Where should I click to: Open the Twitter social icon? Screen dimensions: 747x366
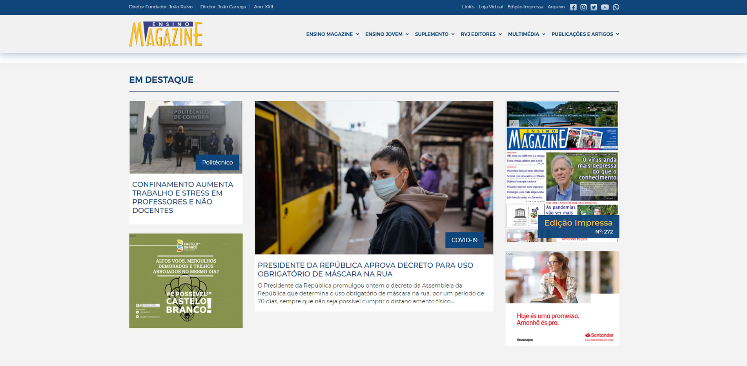[594, 7]
